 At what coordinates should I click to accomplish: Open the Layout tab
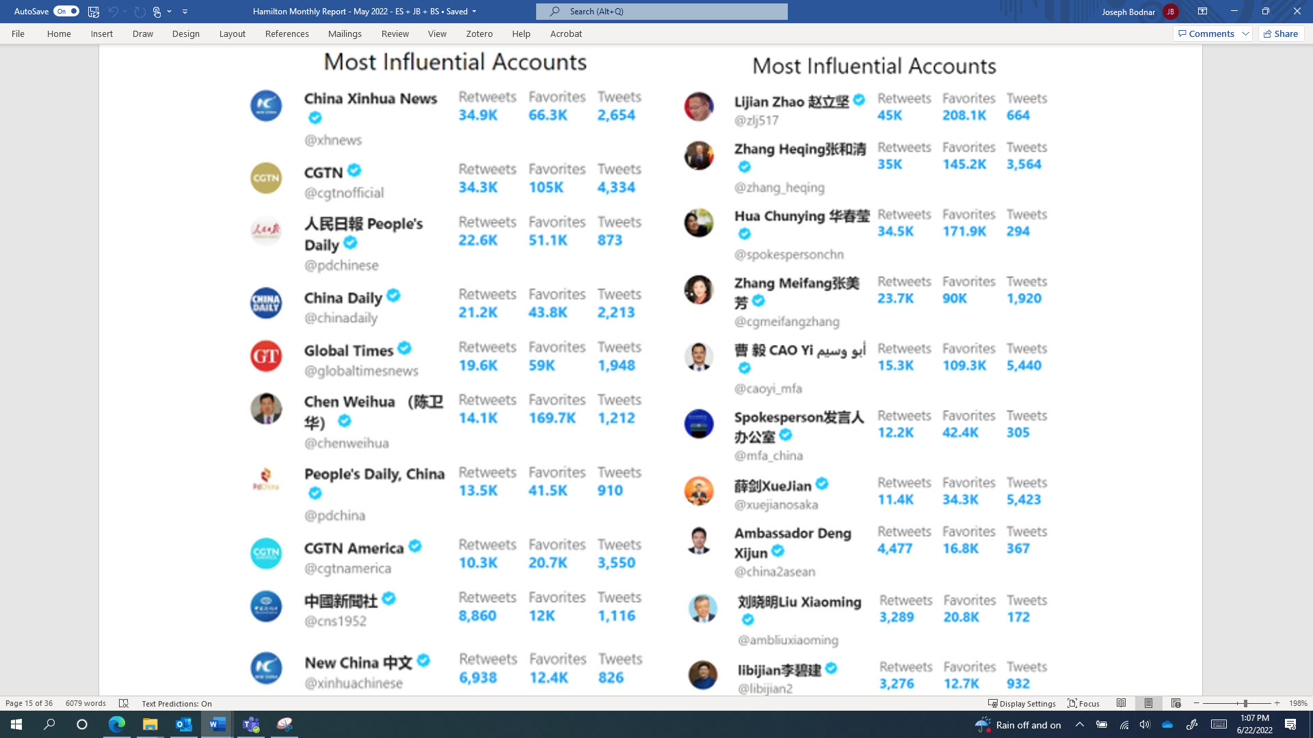pyautogui.click(x=233, y=33)
